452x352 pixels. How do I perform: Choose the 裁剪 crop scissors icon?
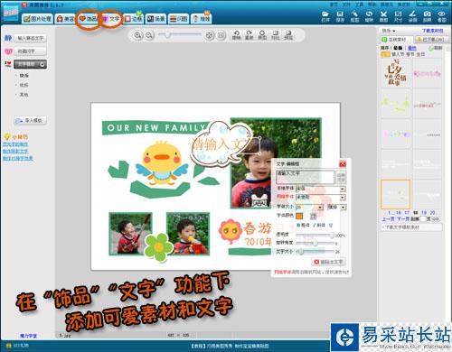coord(383,16)
